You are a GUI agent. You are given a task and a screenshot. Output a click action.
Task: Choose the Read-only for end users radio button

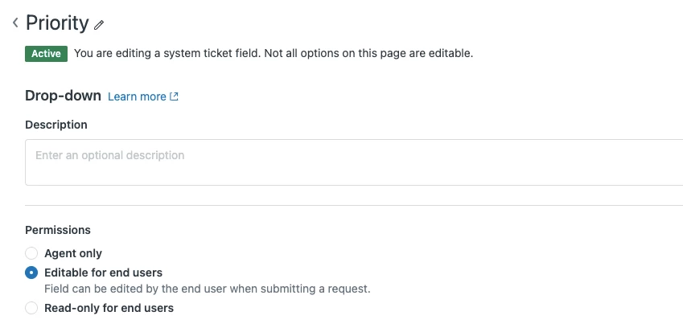[x=31, y=308]
